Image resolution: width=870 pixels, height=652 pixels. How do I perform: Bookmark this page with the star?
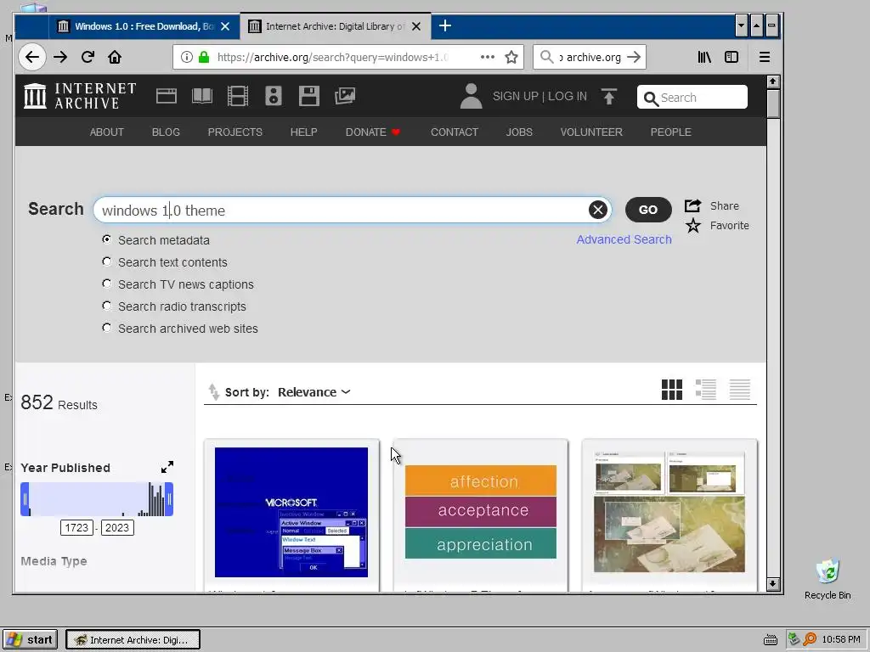pos(511,57)
